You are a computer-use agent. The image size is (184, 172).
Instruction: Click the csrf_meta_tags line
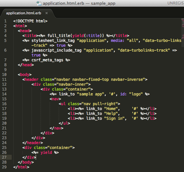46,60
